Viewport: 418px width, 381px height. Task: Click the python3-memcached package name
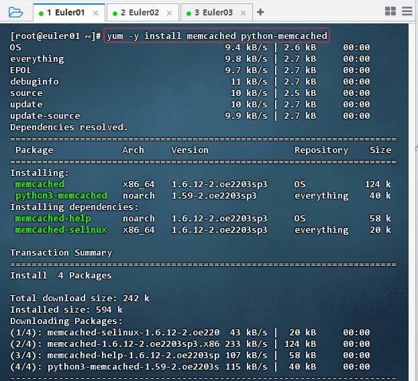[x=61, y=196]
